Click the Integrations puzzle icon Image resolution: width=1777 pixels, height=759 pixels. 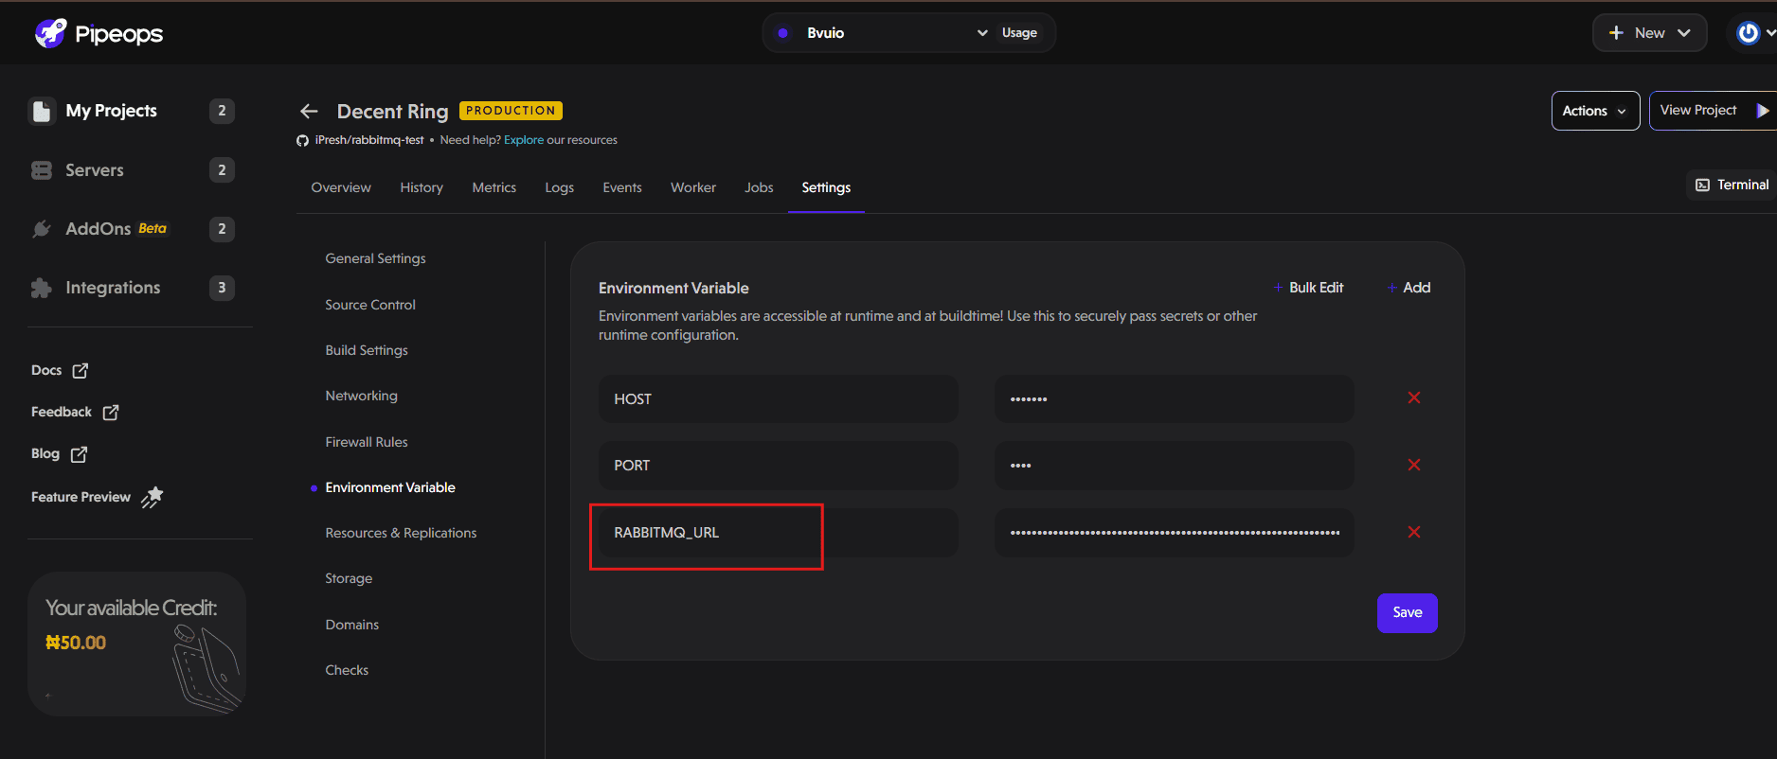click(42, 288)
